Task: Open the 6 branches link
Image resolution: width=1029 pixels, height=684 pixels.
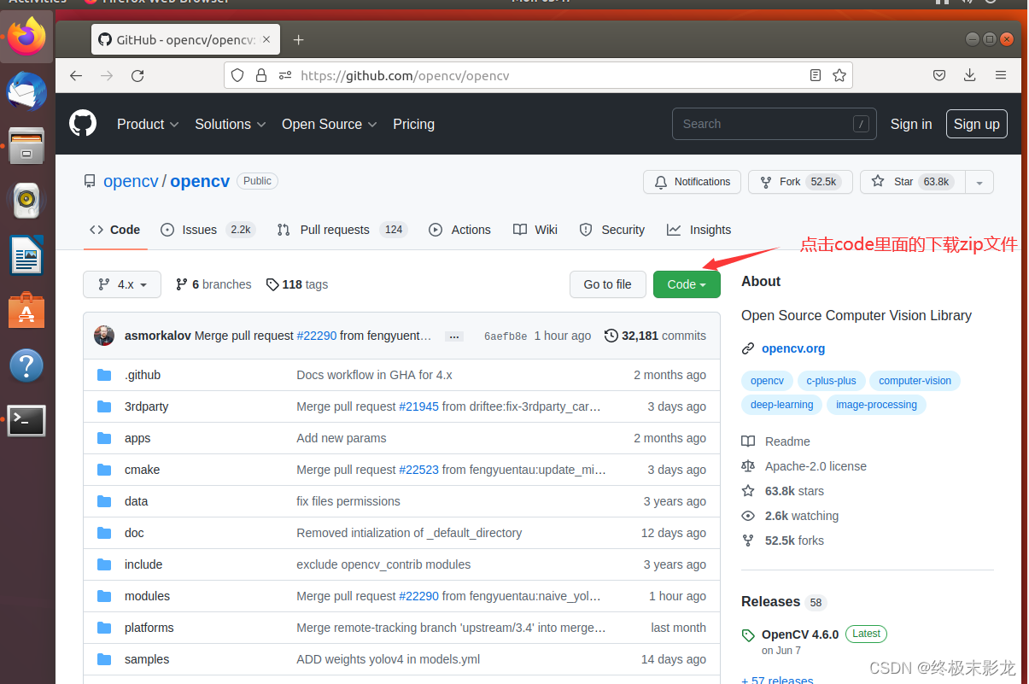Action: 213,284
